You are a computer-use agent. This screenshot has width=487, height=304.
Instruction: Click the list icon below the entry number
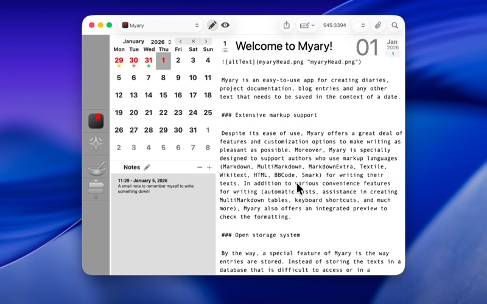(225, 50)
